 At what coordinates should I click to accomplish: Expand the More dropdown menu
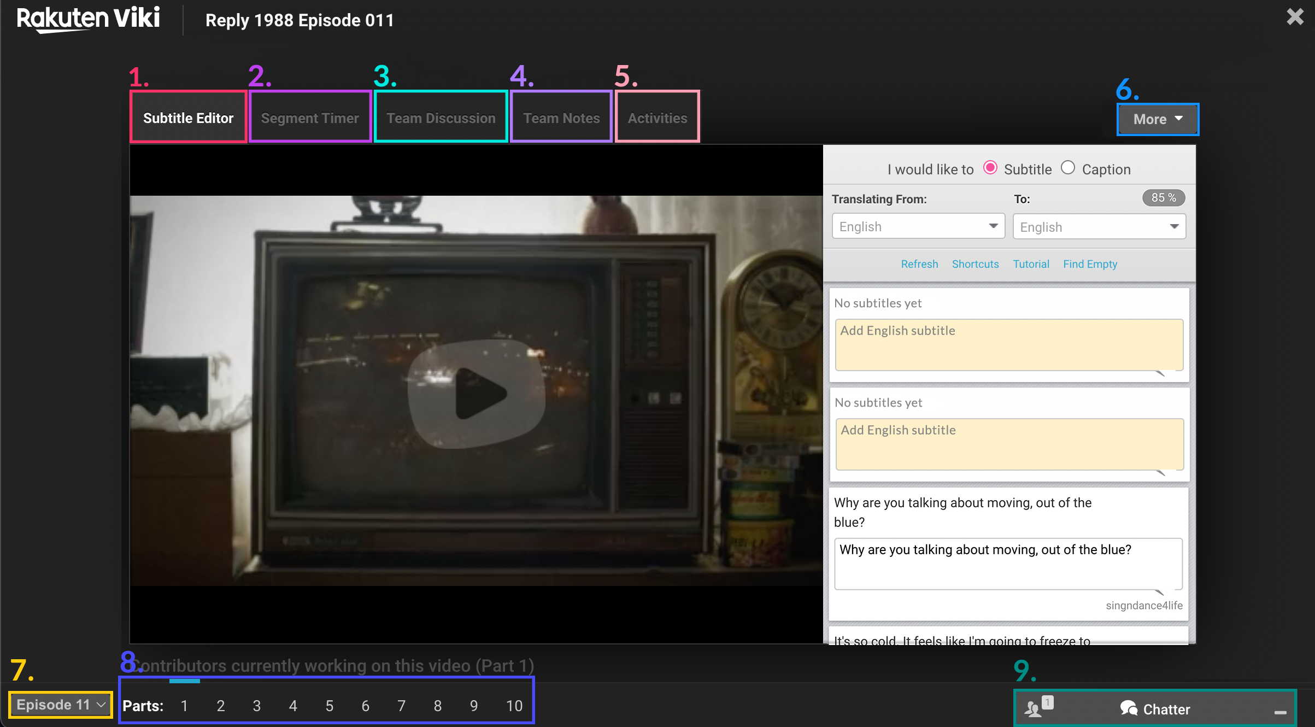pyautogui.click(x=1158, y=119)
